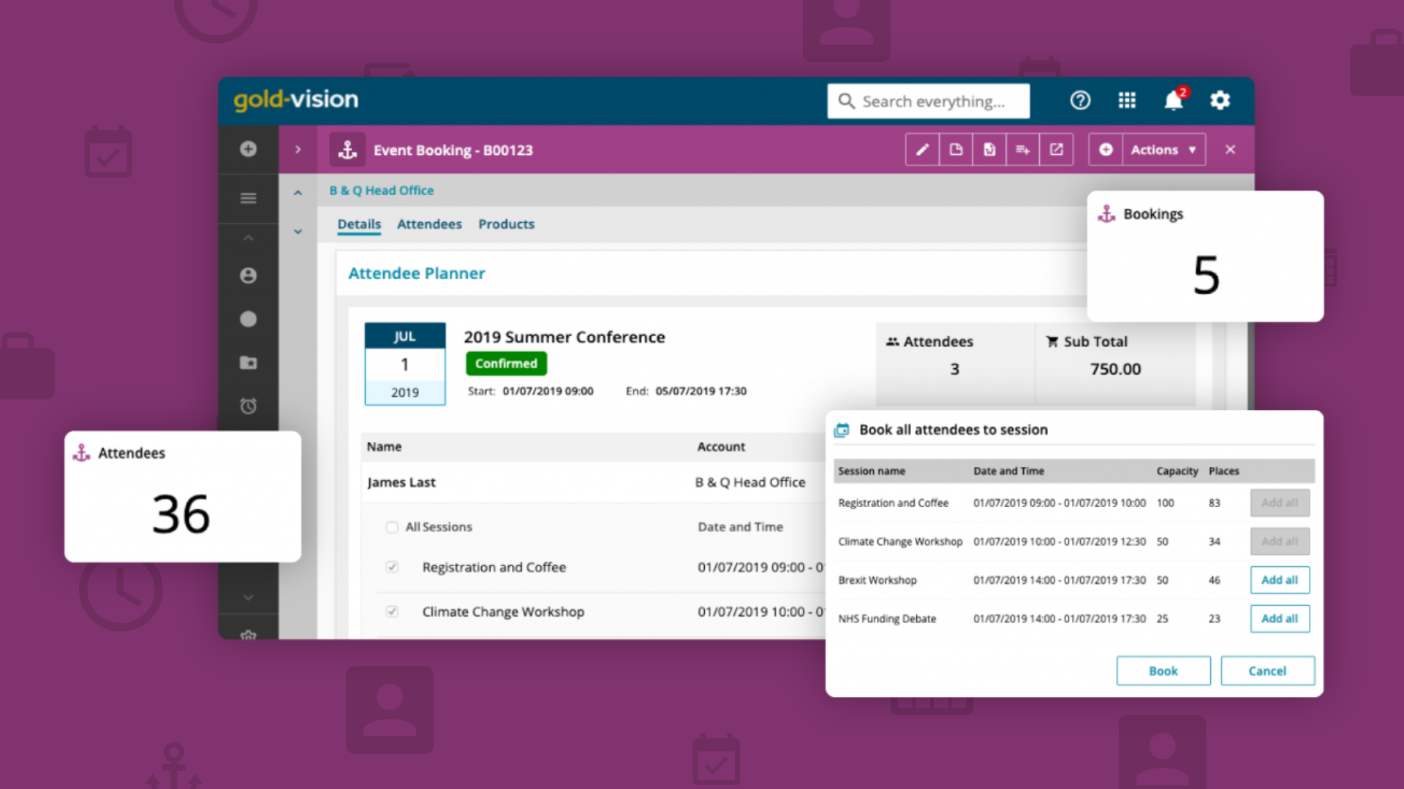Image resolution: width=1404 pixels, height=789 pixels.
Task: Uncheck the Climate Change Workshop session
Action: (392, 612)
